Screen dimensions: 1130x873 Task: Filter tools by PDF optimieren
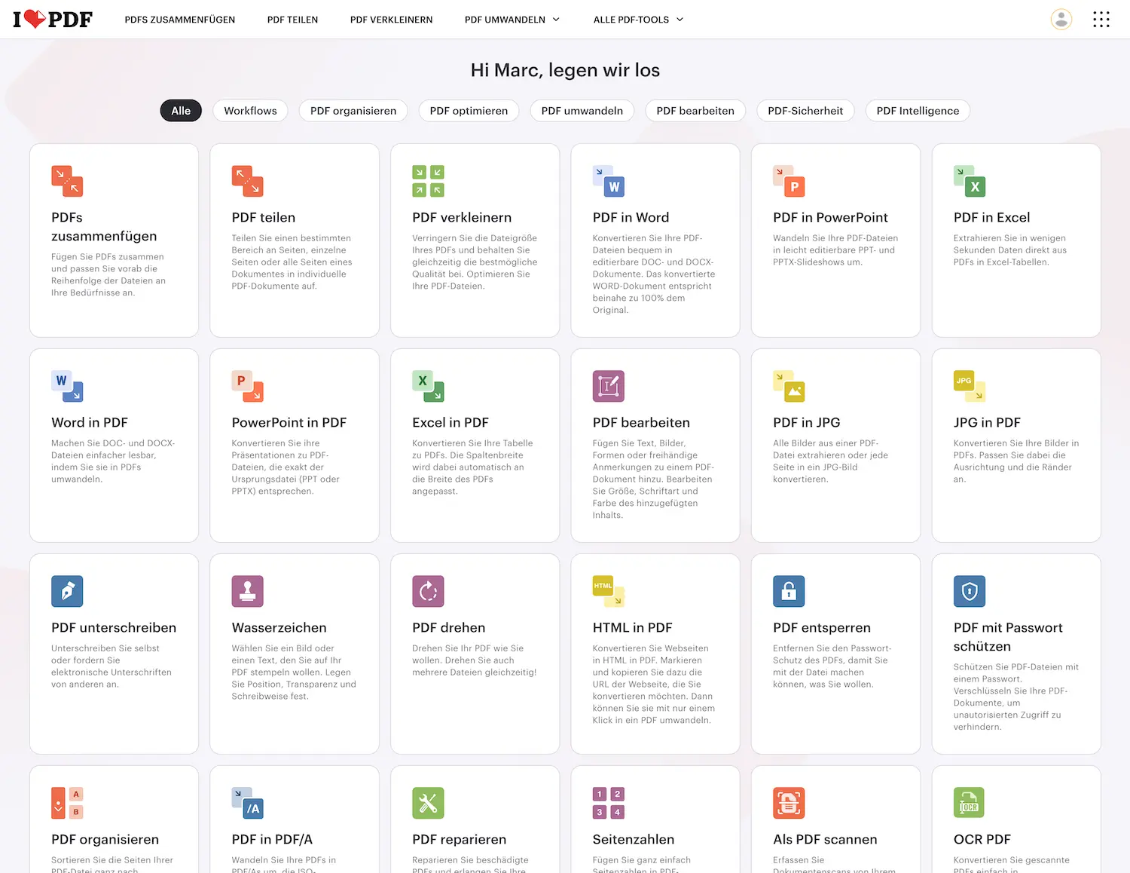tap(469, 111)
